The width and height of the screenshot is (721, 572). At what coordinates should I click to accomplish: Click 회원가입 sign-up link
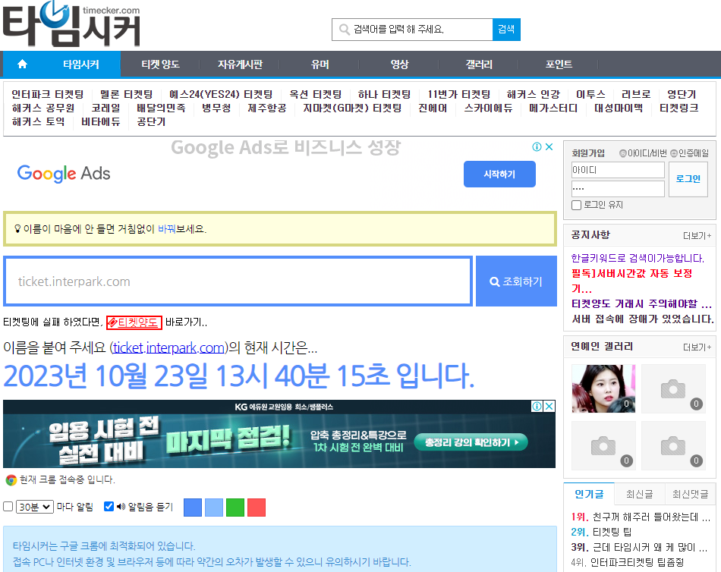point(588,153)
